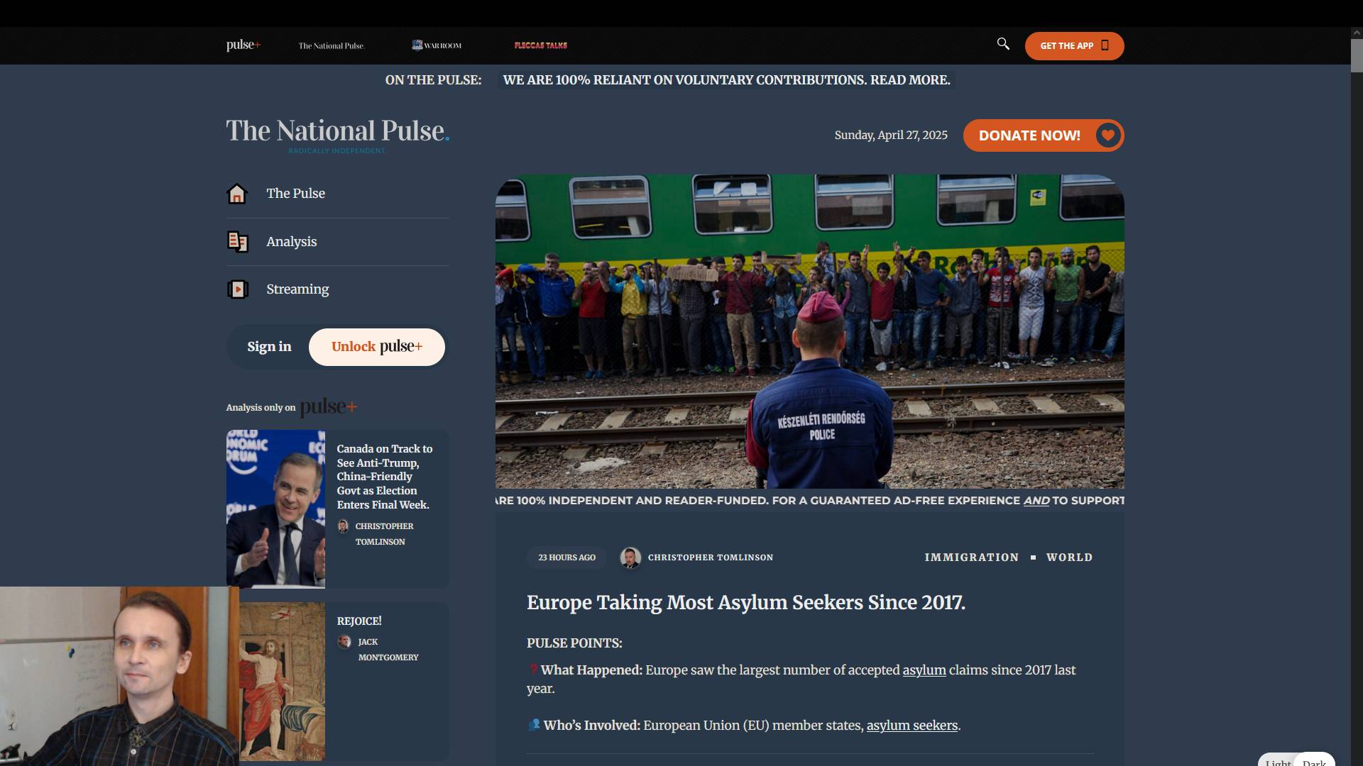Switch theme to Dark mode
1363x766 pixels.
(1314, 762)
